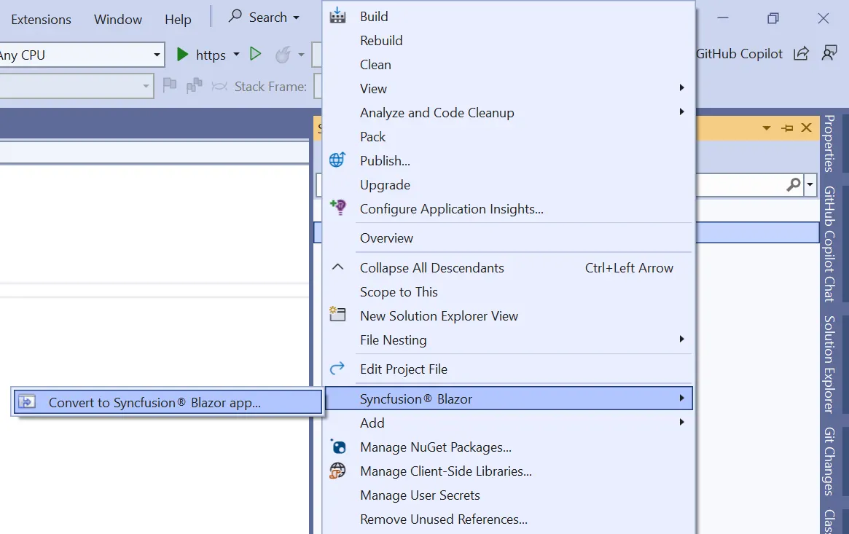Click the Convert to Syncfusion Blazor app icon
Viewport: 849px width, 534px height.
pyautogui.click(x=28, y=401)
